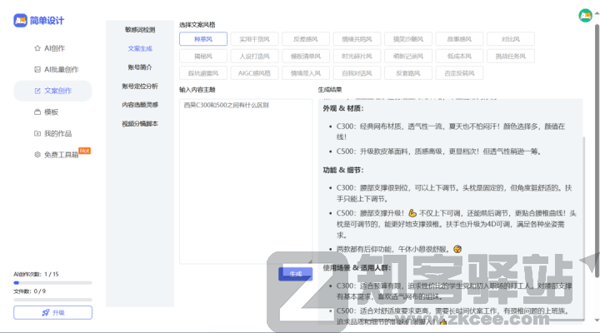
Task: Open the 账号定位分析 submenu item
Action: click(x=140, y=86)
